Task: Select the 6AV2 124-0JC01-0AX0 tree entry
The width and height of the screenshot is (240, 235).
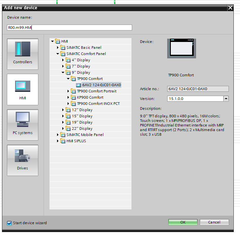Action: click(102, 85)
